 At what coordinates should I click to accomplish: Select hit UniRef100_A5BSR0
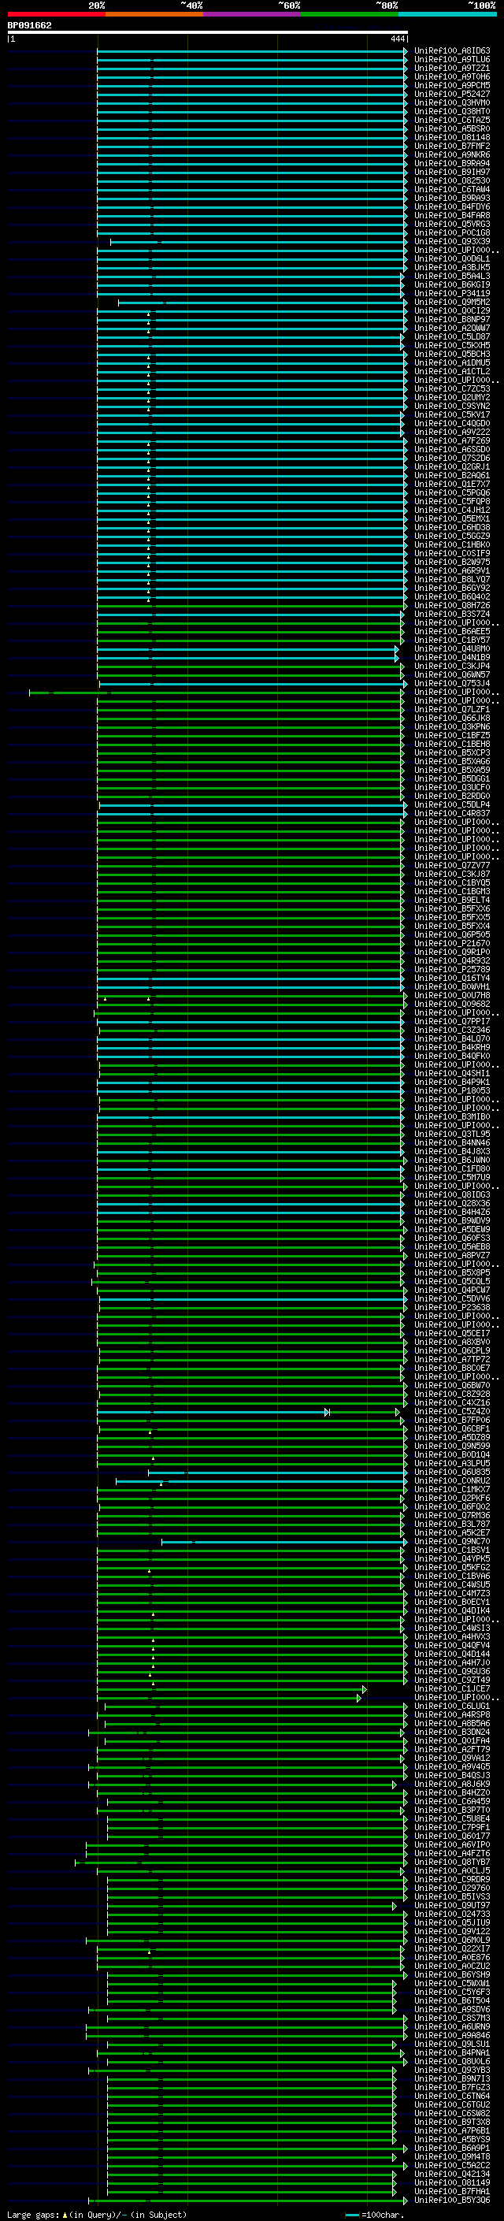click(x=452, y=128)
